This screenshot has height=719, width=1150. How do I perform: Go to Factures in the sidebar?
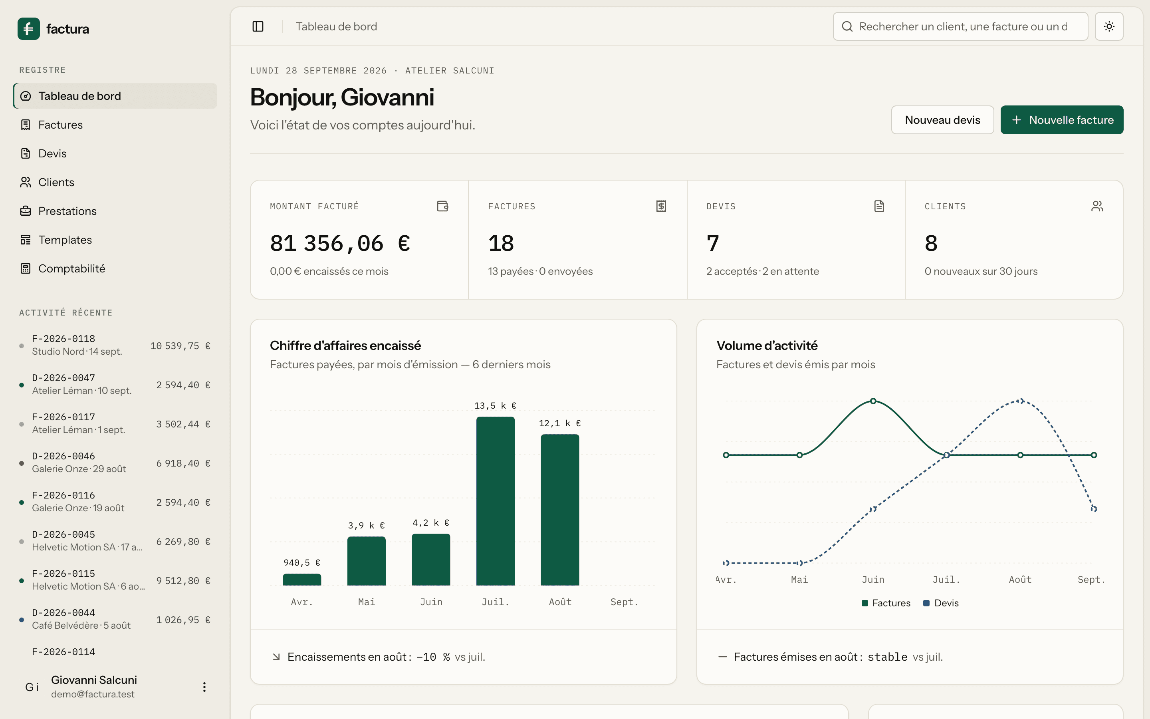click(x=115, y=125)
